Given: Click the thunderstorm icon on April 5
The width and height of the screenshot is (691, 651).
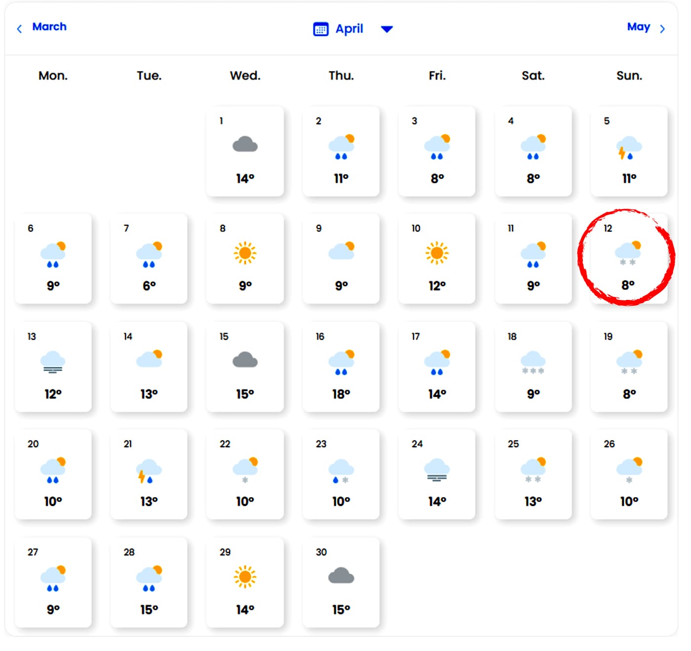Looking at the screenshot, I should tap(629, 148).
